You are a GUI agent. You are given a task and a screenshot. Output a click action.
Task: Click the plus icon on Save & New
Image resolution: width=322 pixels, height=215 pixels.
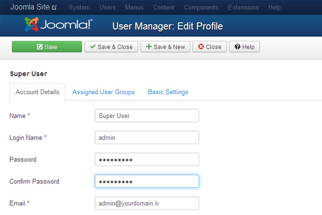point(149,47)
